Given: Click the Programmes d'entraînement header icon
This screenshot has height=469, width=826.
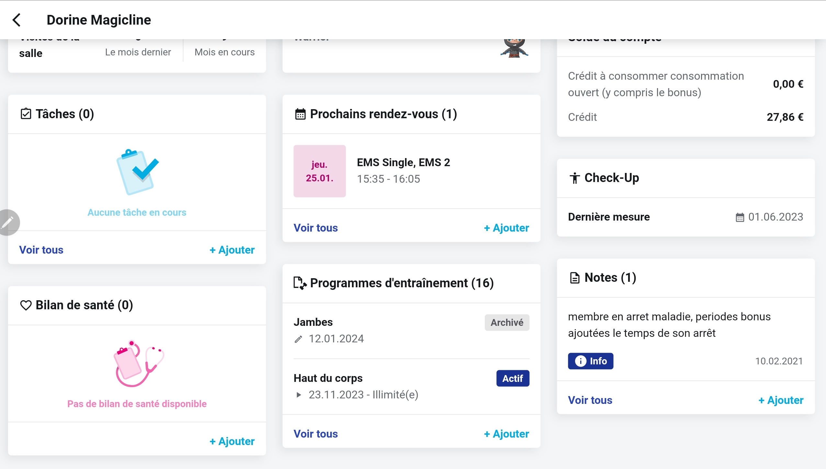Looking at the screenshot, I should tap(300, 283).
